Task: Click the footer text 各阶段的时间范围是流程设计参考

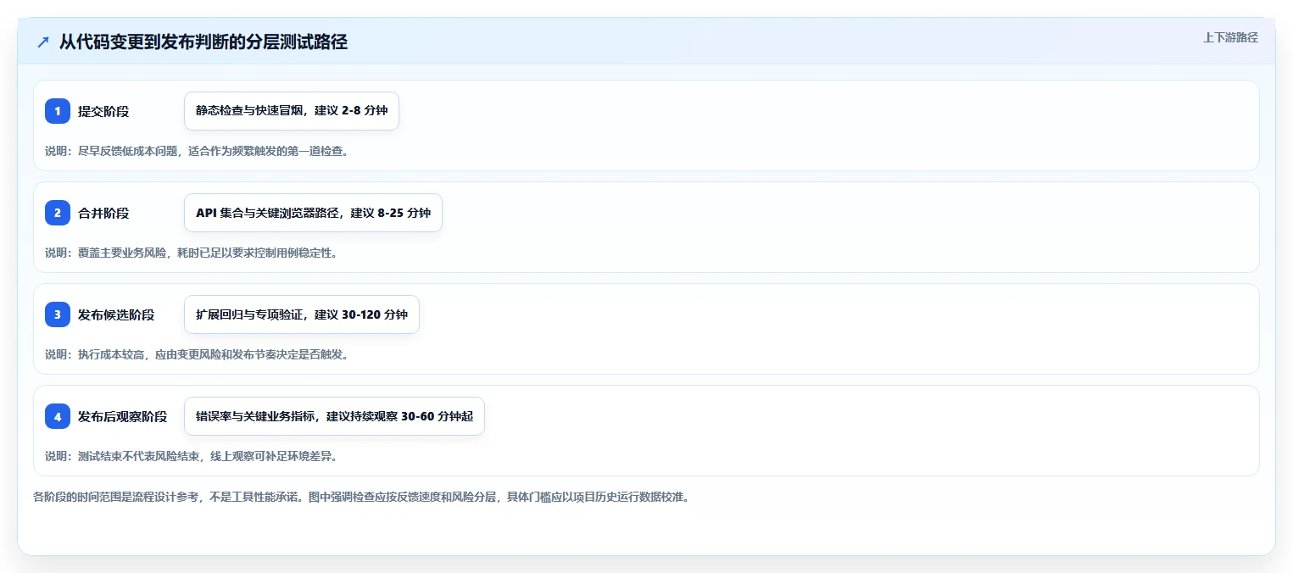Action: (361, 497)
